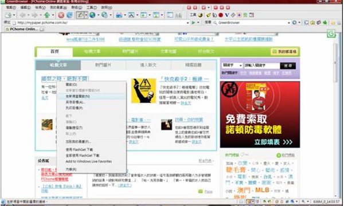Image resolution: width=344 pixels, height=206 pixels.
Task: Click the yellow highlighter icon in tools bar
Action: tap(209, 15)
